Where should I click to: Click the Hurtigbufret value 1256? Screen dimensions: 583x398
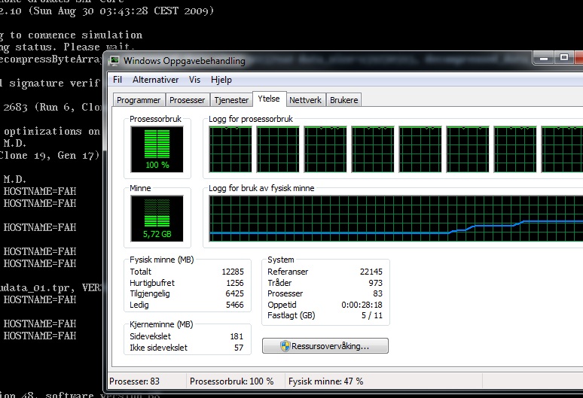235,283
